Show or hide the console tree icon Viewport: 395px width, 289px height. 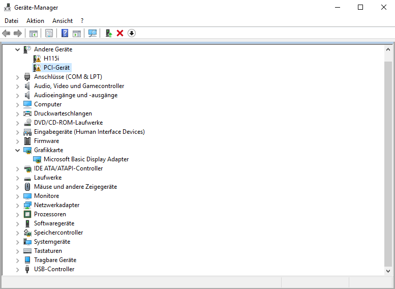point(34,33)
